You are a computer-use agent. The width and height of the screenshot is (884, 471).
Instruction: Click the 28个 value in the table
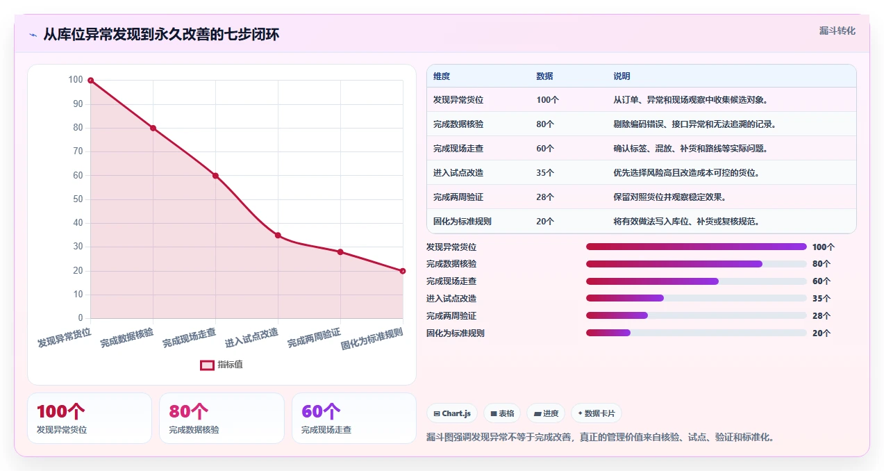click(545, 197)
